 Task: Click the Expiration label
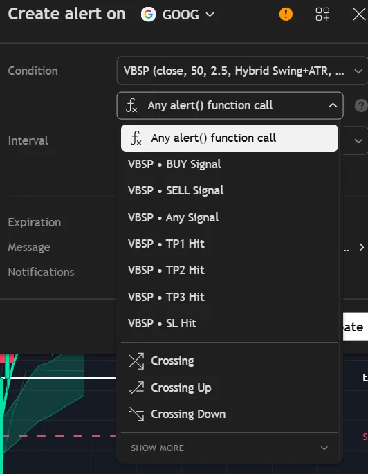pos(35,223)
